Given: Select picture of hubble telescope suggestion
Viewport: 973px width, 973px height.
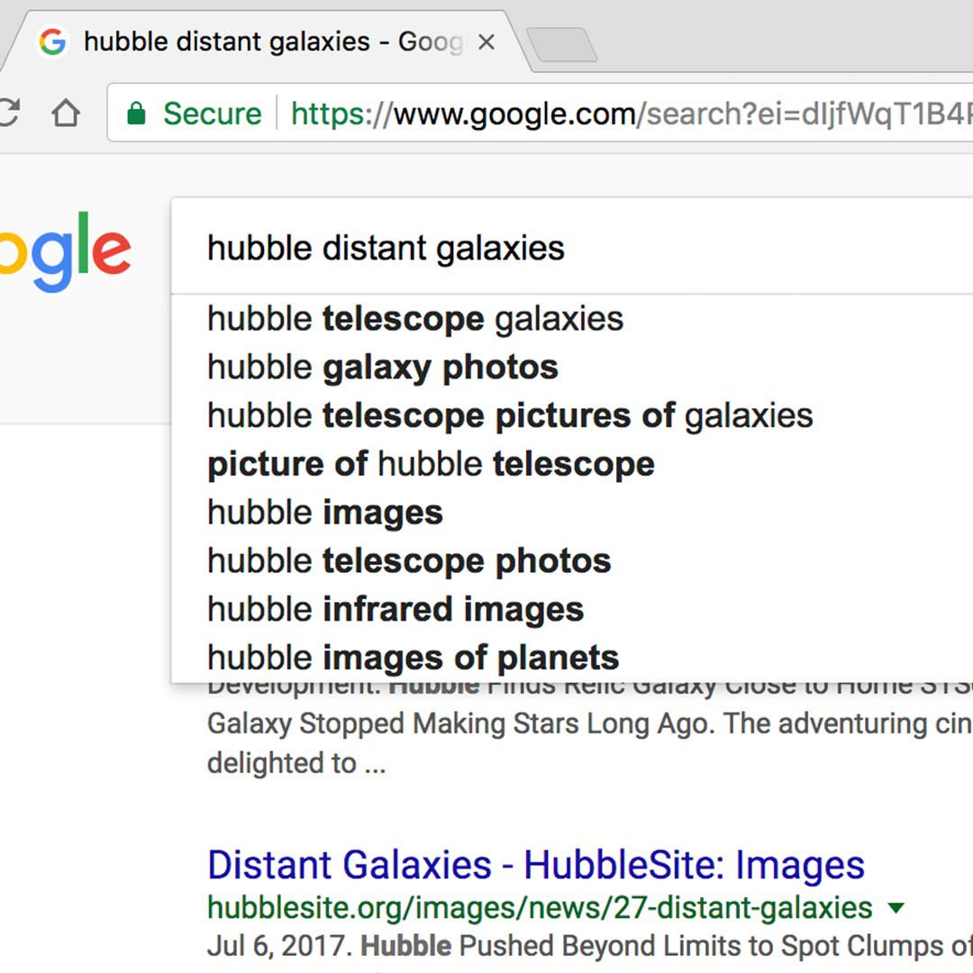Looking at the screenshot, I should pos(431,465).
